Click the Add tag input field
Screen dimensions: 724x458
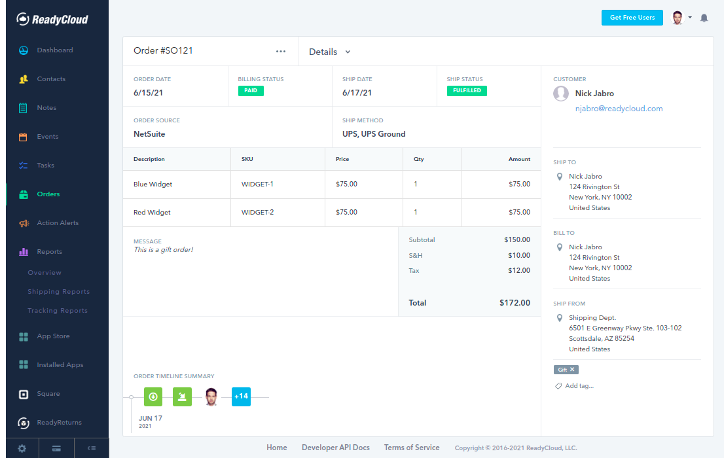[x=579, y=385]
